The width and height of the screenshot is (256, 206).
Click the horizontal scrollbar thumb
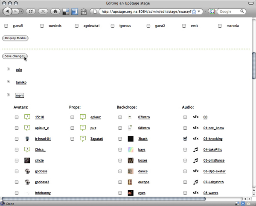(104, 199)
